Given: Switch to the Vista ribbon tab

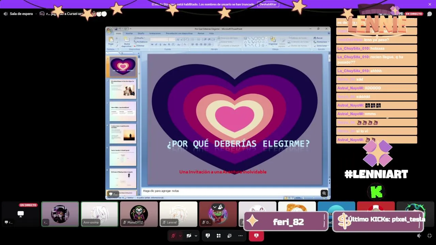Looking at the screenshot, I should pyautogui.click(x=212, y=33).
